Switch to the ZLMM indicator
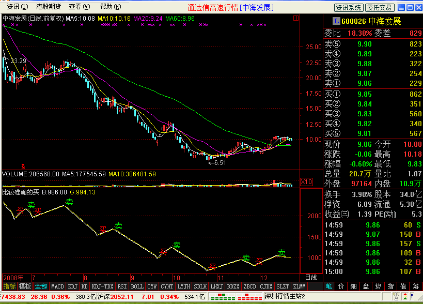The height and width of the screenshot is (304, 423). coord(299,286)
